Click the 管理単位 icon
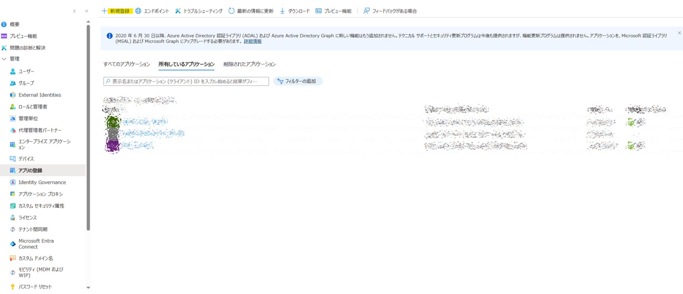Viewport: 683px width, 294px height. (x=13, y=118)
